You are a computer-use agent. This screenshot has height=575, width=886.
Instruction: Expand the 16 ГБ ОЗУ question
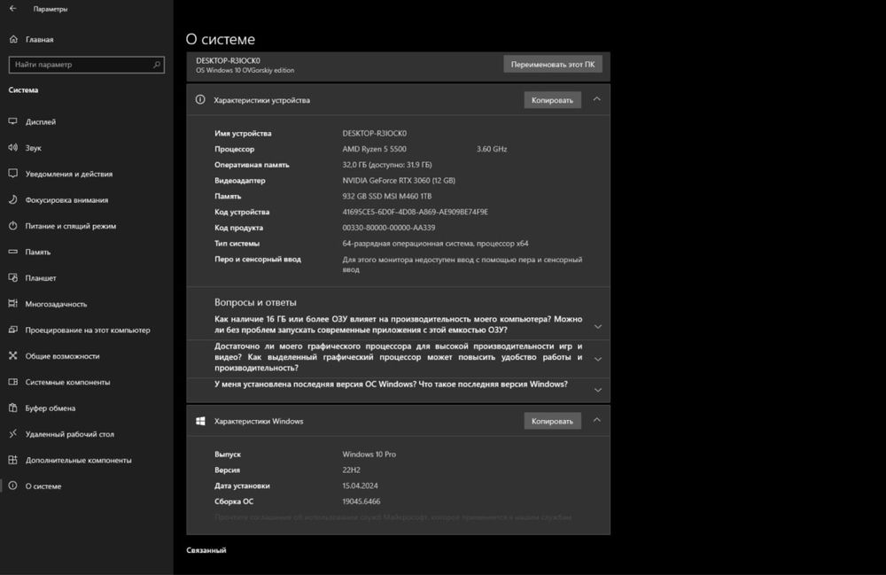(598, 326)
